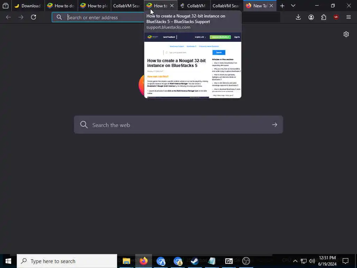
Task: Launch 7-Zip from the taskbar
Action: (229, 261)
